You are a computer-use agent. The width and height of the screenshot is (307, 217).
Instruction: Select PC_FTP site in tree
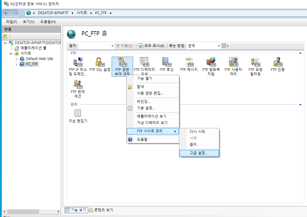[32, 64]
